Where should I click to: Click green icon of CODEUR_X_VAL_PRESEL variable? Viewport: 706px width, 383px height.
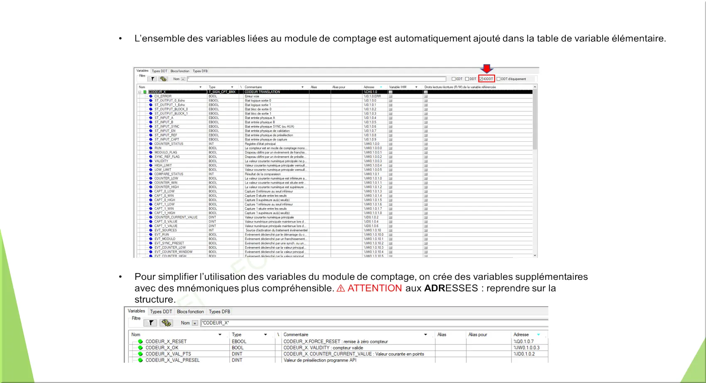[140, 360]
